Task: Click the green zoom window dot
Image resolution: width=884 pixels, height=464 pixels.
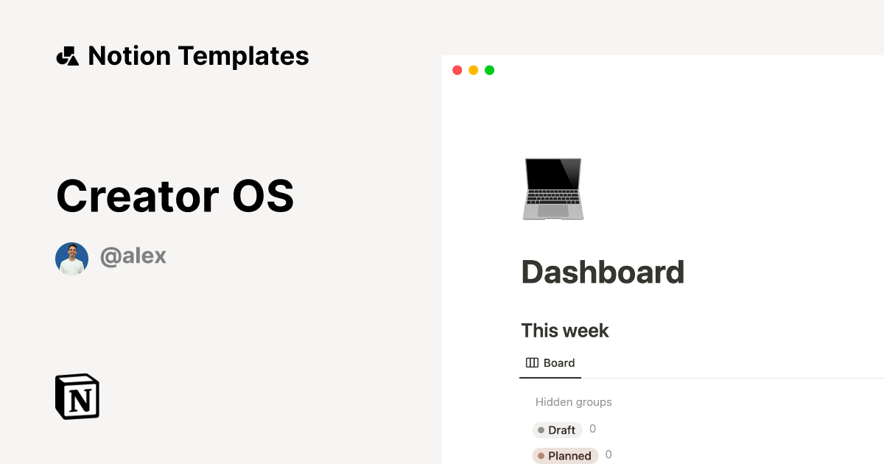Action: tap(489, 69)
